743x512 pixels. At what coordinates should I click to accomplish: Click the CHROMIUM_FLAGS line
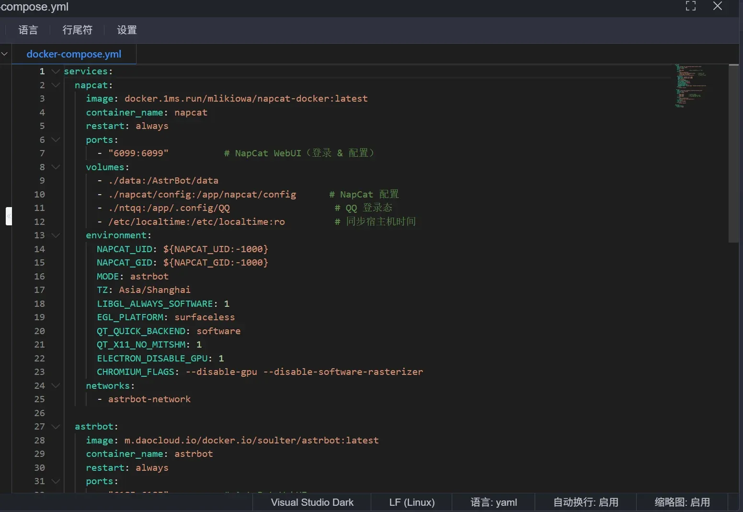point(260,372)
